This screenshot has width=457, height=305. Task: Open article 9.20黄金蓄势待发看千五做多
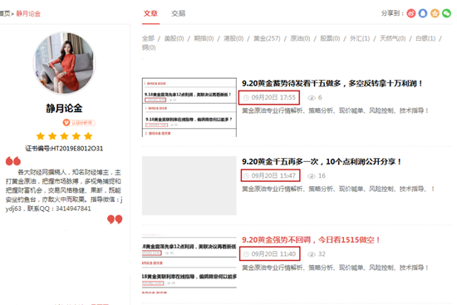click(332, 83)
